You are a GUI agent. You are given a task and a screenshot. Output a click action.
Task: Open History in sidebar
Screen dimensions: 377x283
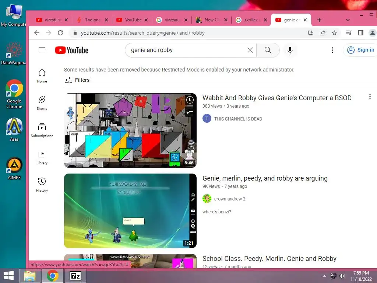coord(42,185)
